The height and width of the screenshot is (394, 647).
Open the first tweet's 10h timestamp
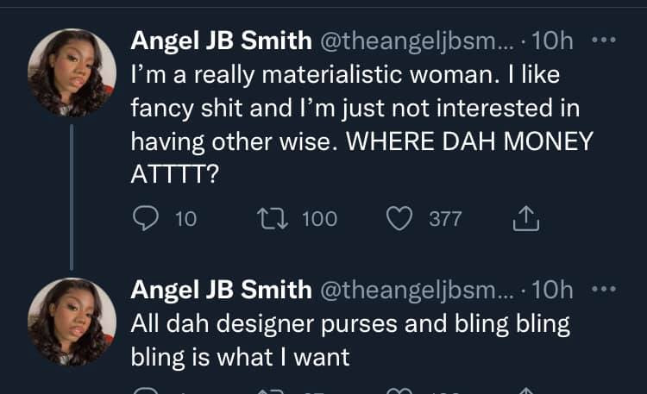(x=554, y=41)
